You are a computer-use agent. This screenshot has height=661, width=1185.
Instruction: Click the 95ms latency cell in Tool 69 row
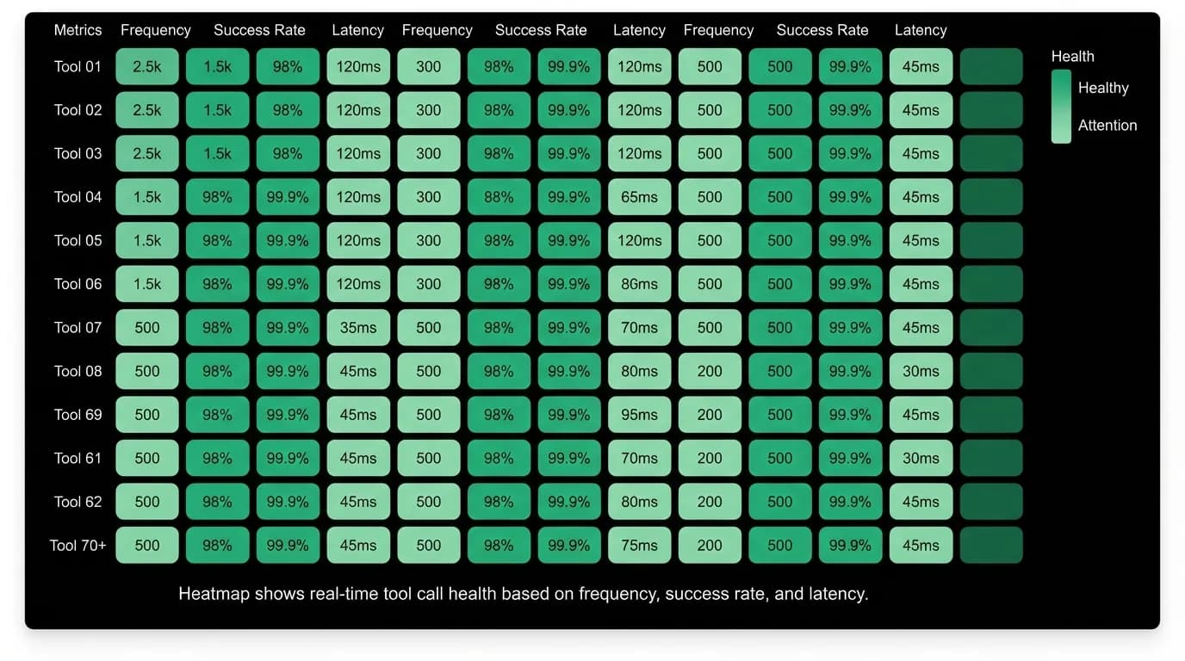639,415
